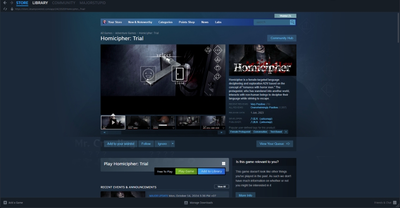400x208 pixels.
Task: Click the Your Store avatar icon
Action: click(105, 22)
